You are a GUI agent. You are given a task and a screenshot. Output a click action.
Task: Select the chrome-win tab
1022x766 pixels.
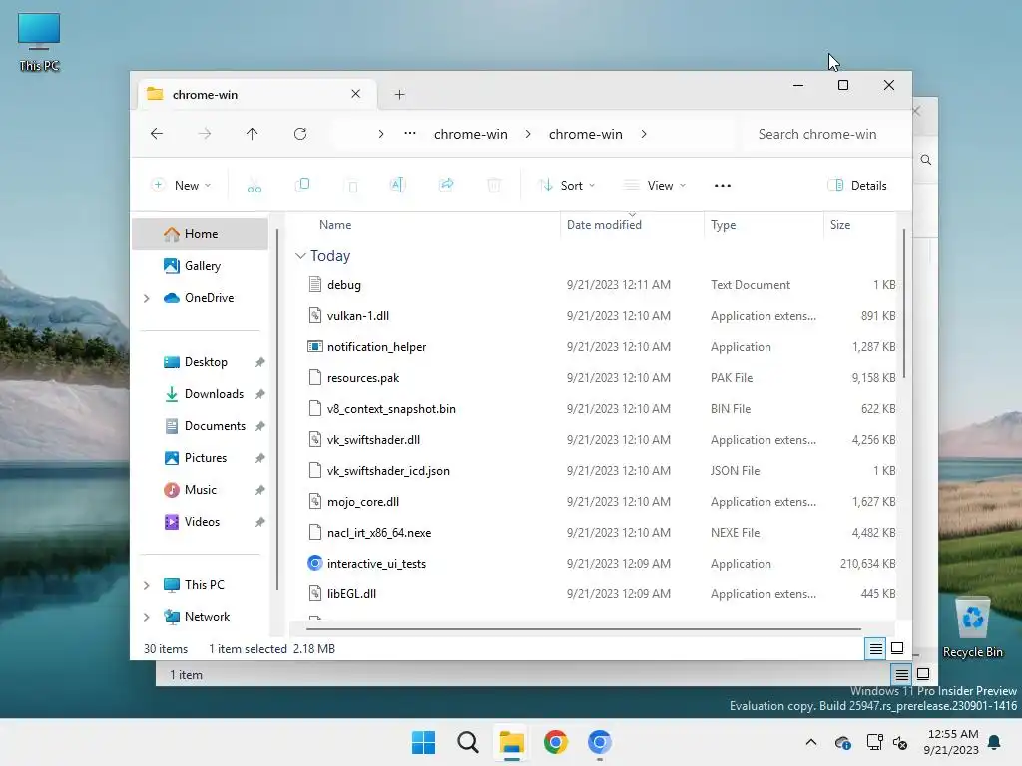[x=255, y=95]
